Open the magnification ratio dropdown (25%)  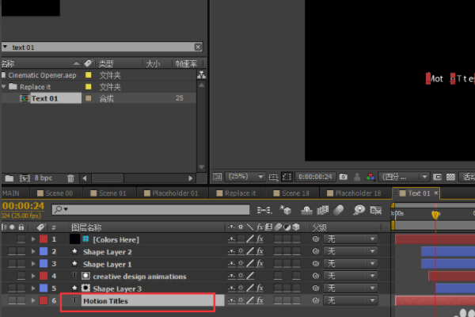click(245, 176)
